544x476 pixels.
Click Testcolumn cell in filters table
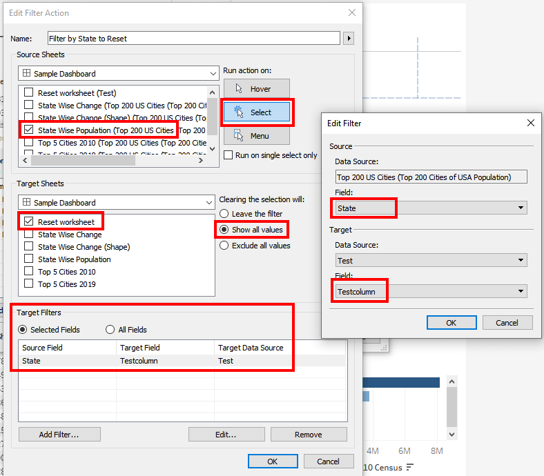point(139,361)
